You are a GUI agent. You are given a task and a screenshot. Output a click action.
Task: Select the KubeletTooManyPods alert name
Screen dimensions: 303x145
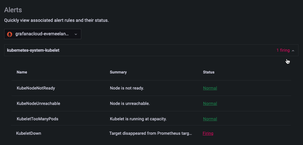click(x=38, y=119)
